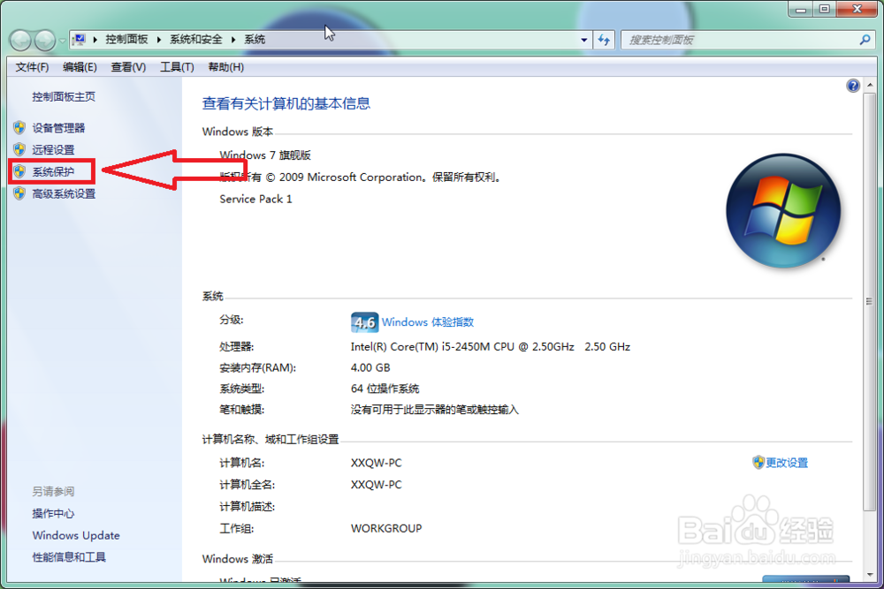
Task: Click the vertical scrollbar up arrow
Action: [x=870, y=85]
